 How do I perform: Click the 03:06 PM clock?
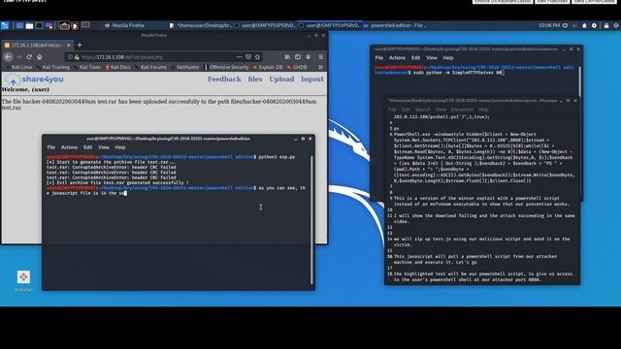[549, 26]
